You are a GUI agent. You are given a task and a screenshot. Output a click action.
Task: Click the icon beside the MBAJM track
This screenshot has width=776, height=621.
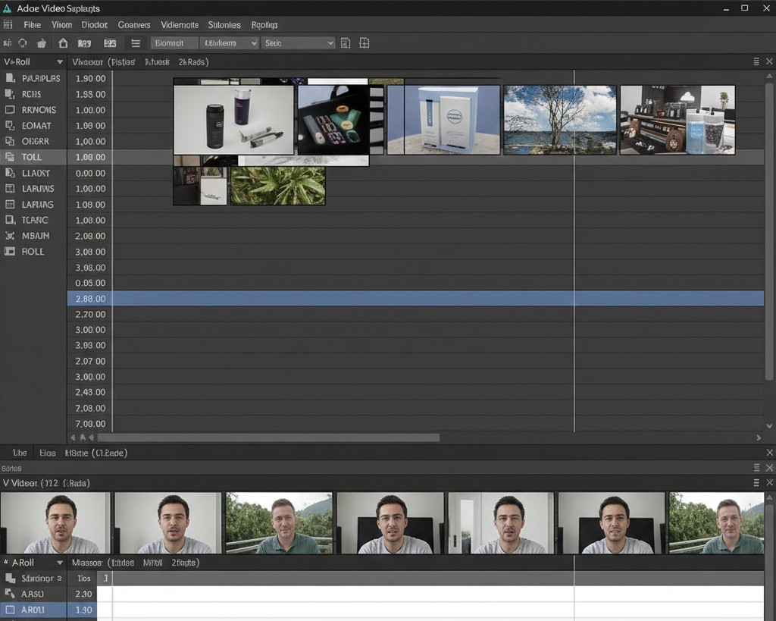pos(10,236)
